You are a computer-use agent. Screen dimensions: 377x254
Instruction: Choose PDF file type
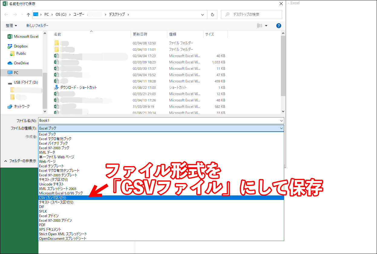pyautogui.click(x=161, y=225)
